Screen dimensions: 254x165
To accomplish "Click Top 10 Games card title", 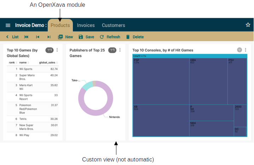I will pyautogui.click(x=22, y=53).
